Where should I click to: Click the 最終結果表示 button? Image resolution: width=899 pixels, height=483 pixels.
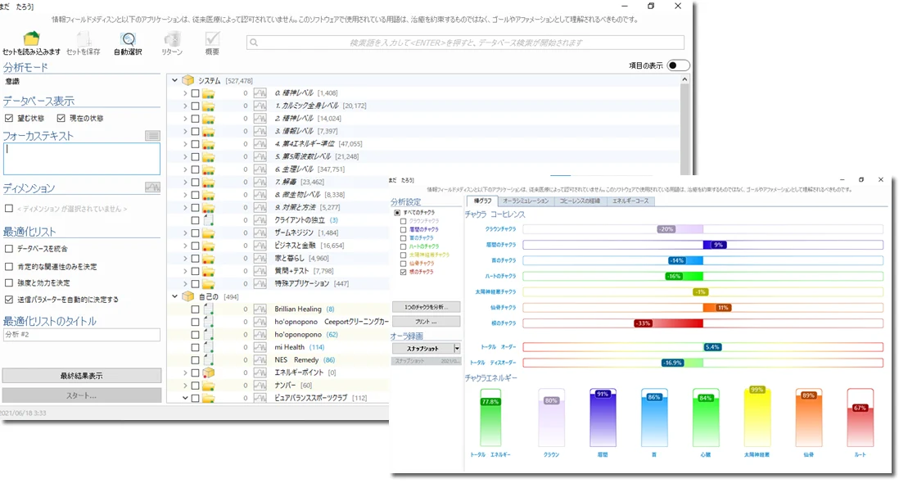(x=81, y=376)
